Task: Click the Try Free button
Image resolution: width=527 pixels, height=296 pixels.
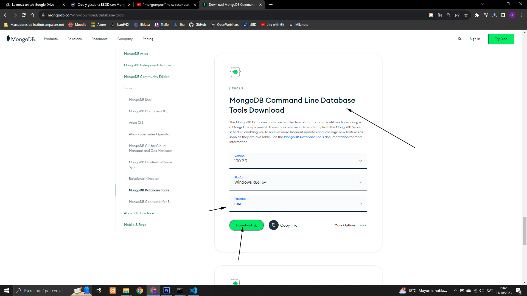Action: 501,39
